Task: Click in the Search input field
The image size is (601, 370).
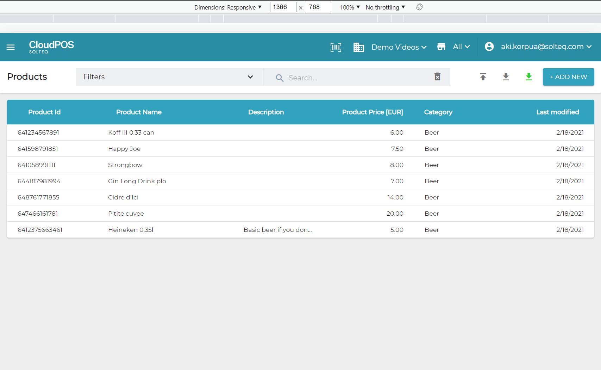Action: point(356,78)
